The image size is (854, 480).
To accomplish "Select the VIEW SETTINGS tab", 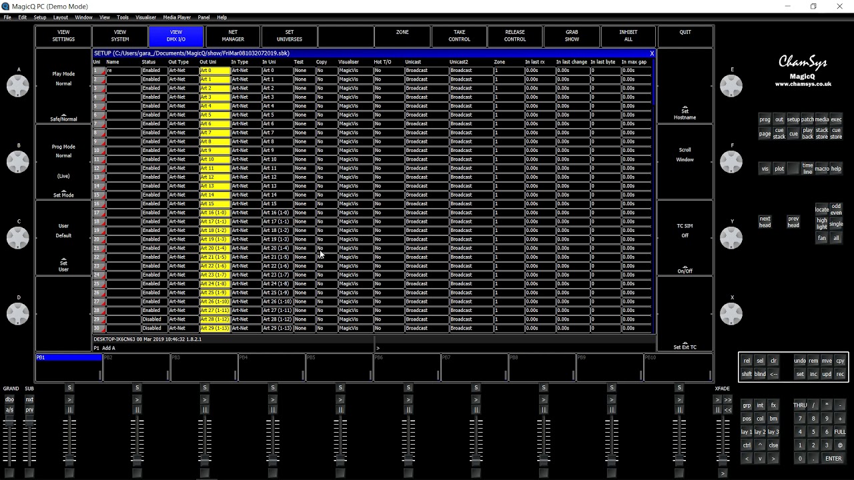I will pyautogui.click(x=63, y=35).
